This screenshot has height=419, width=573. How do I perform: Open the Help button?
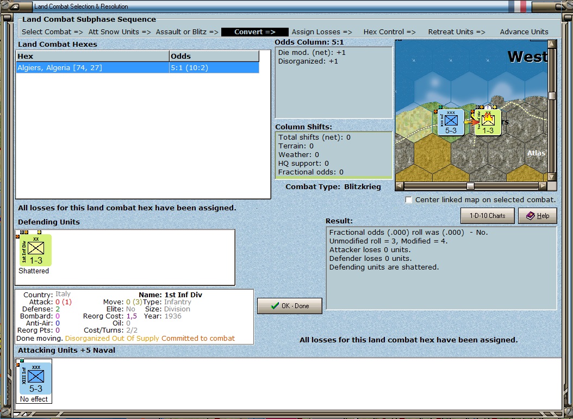coord(538,216)
